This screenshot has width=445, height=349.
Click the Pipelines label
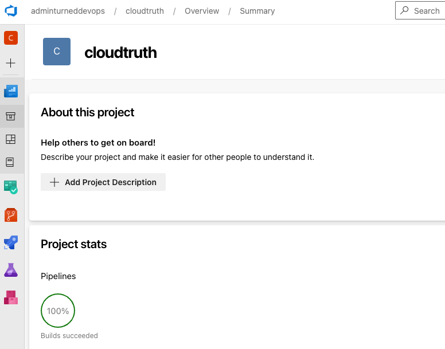58,276
